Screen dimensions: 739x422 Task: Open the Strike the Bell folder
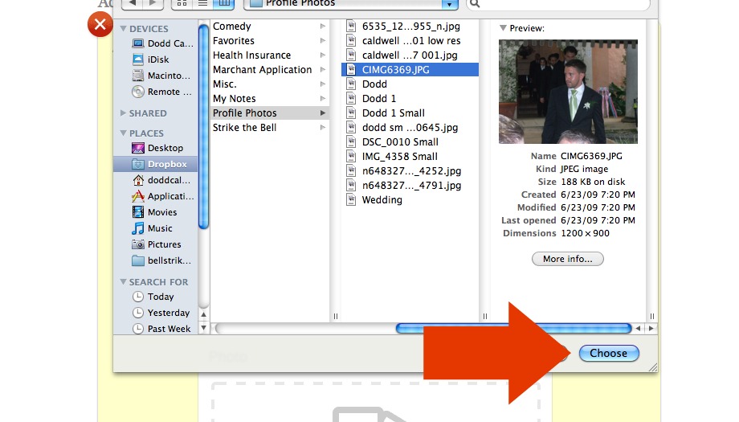pos(268,128)
